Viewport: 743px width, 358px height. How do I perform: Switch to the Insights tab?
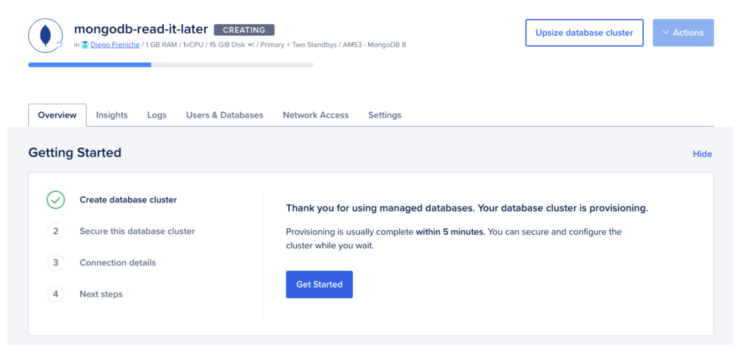point(112,115)
